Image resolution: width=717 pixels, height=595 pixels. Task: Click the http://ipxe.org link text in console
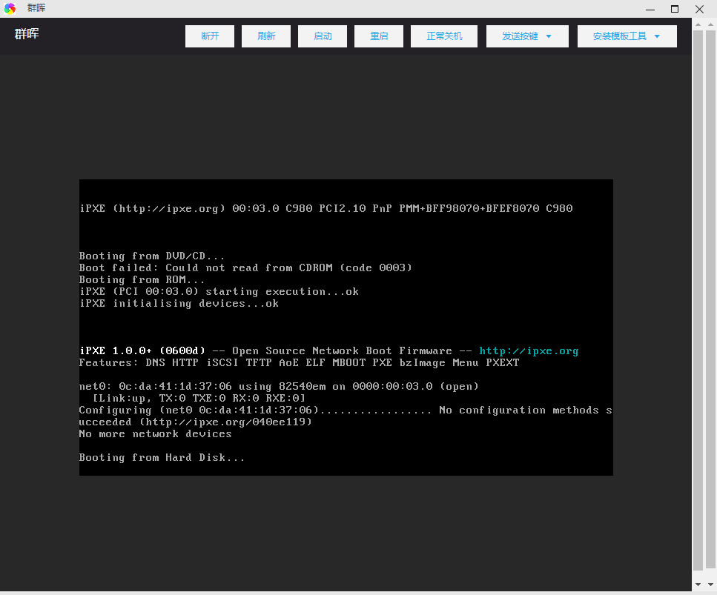(x=529, y=351)
